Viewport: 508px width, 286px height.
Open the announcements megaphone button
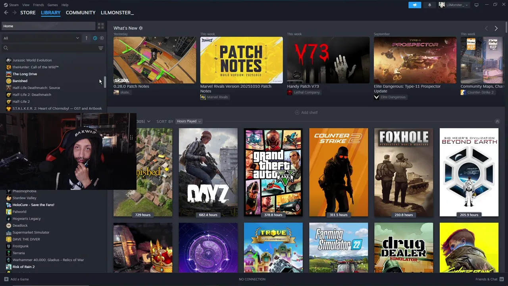click(415, 5)
